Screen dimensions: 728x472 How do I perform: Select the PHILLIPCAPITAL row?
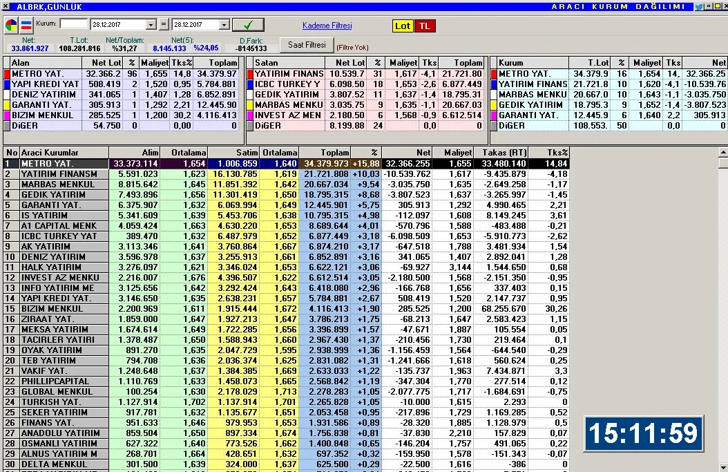286,381
